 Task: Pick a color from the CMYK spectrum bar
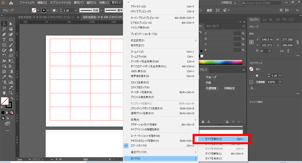click(221, 62)
